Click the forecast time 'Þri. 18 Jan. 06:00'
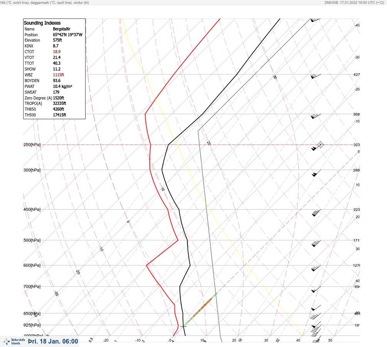 [x=53, y=341]
